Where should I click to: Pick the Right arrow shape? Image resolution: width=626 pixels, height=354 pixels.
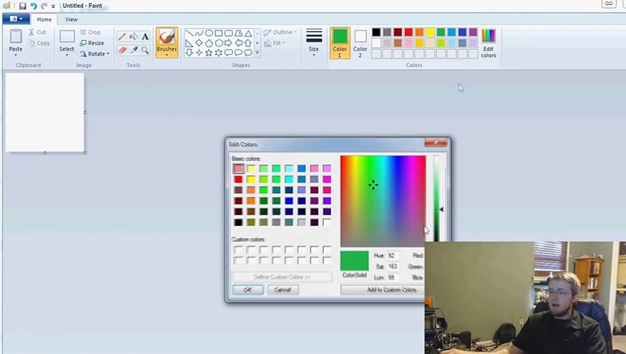point(228,43)
